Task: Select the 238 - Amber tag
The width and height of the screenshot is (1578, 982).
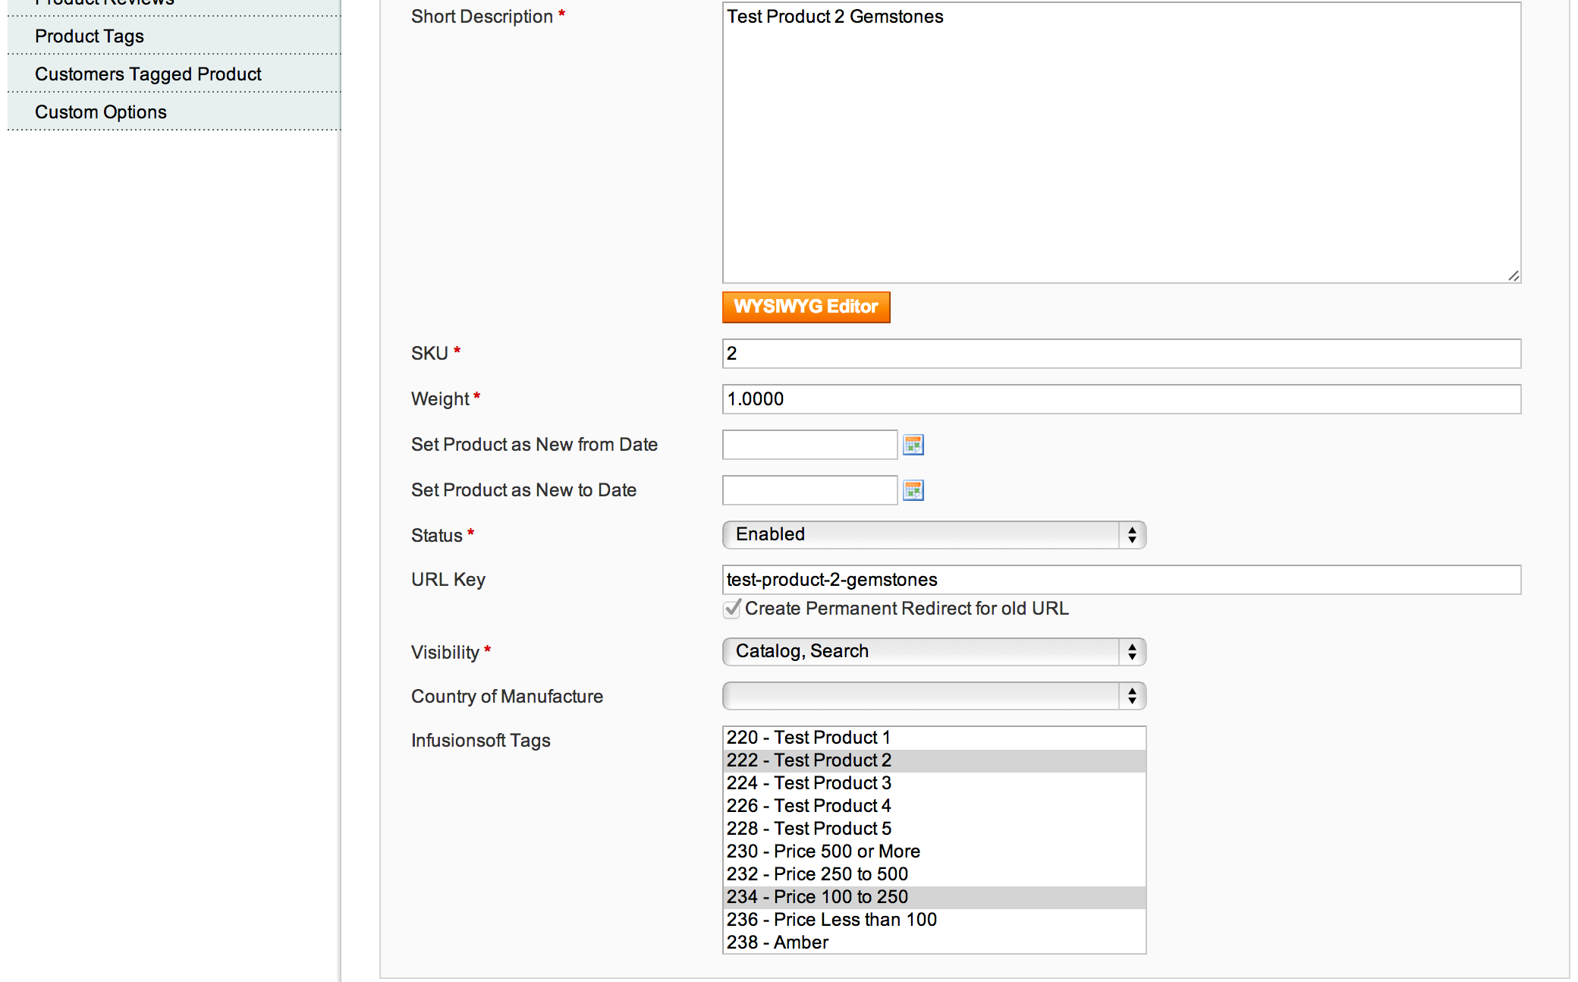Action: [x=776, y=942]
